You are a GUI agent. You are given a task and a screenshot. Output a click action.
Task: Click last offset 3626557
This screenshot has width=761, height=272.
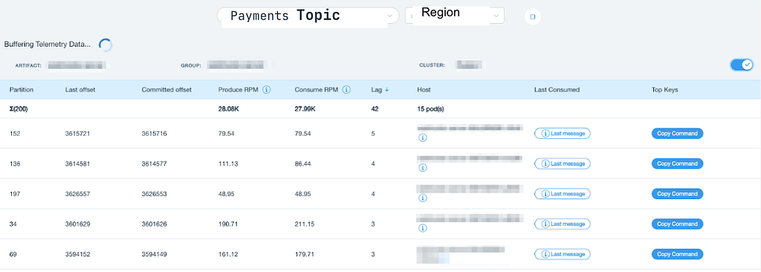pyautogui.click(x=78, y=194)
